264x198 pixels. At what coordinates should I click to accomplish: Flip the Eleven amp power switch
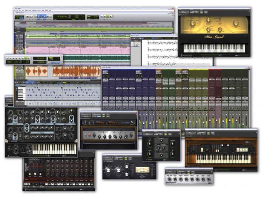coord(86,135)
